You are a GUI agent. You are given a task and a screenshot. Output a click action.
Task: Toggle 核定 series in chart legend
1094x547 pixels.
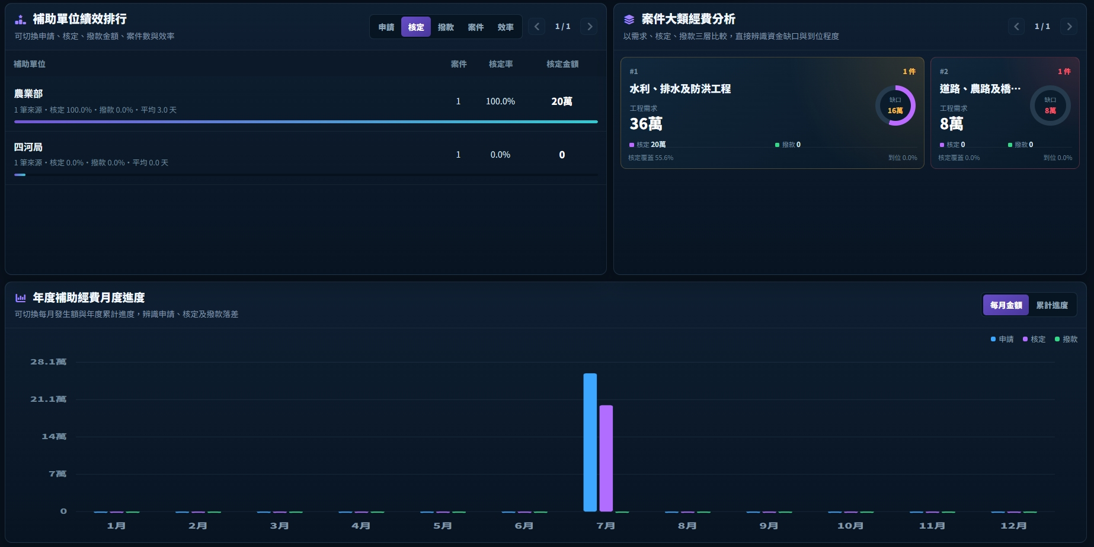[x=1034, y=340]
